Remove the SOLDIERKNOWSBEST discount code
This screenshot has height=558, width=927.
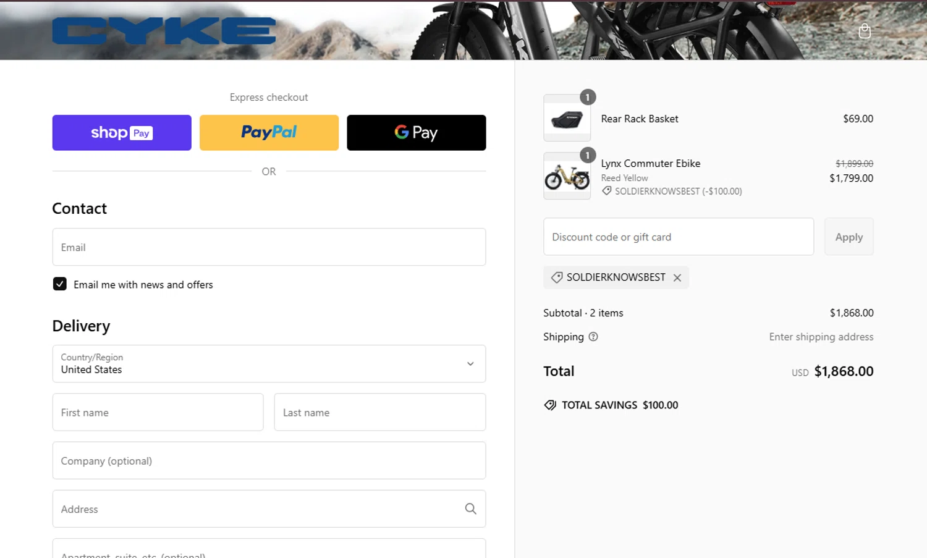[677, 278]
